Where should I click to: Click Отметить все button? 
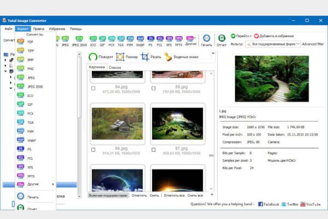(x=174, y=195)
